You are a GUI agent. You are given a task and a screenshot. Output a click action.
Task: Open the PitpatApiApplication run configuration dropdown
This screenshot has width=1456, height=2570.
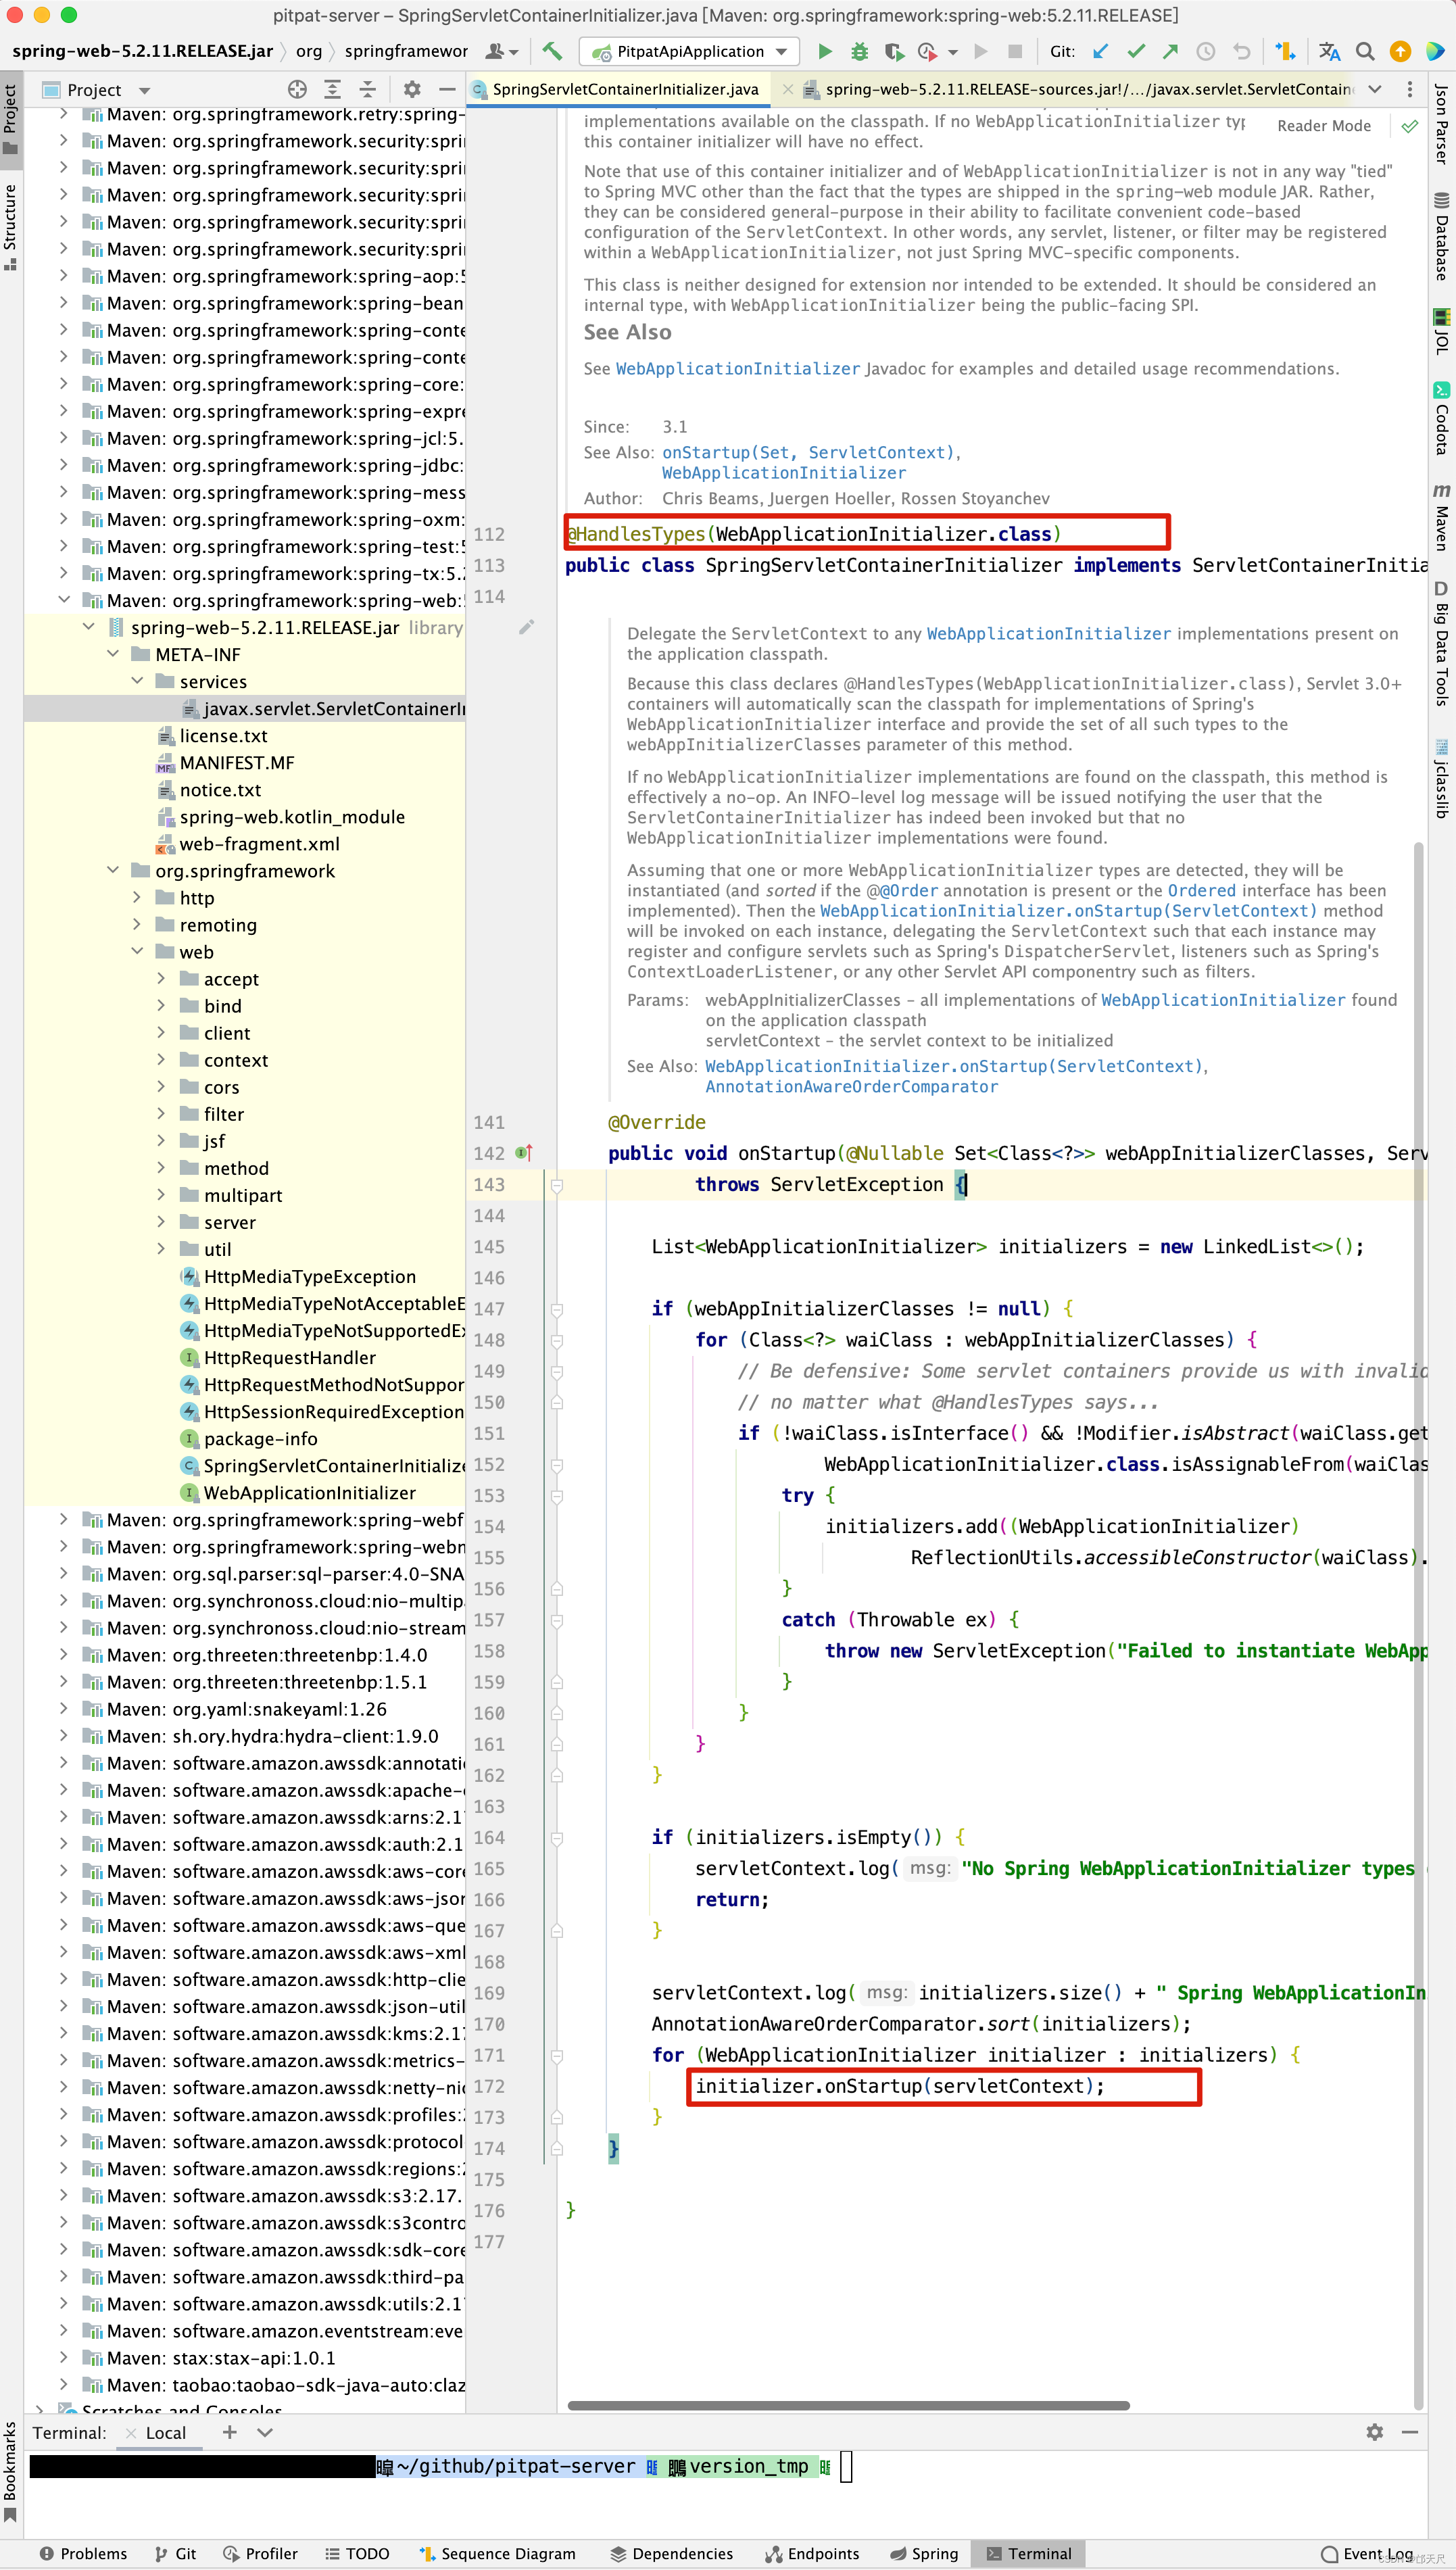(x=691, y=51)
